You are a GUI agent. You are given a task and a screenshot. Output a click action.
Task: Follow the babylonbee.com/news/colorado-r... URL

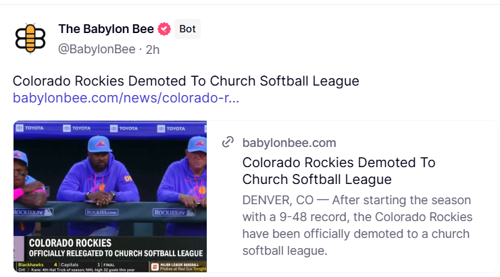126,98
